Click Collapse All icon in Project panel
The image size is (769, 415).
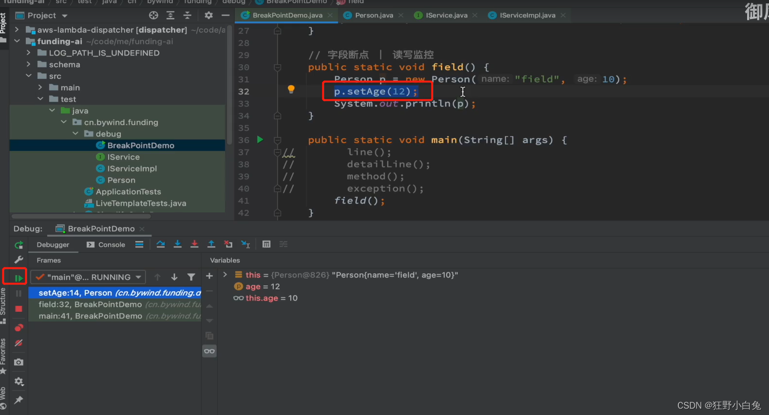pyautogui.click(x=188, y=16)
